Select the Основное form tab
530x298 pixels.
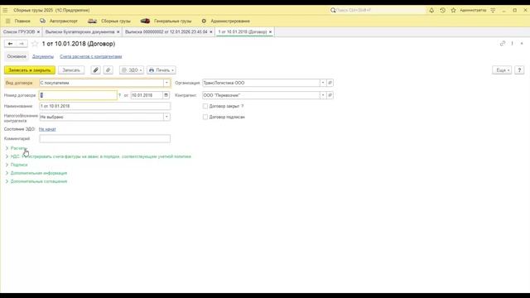click(x=17, y=56)
